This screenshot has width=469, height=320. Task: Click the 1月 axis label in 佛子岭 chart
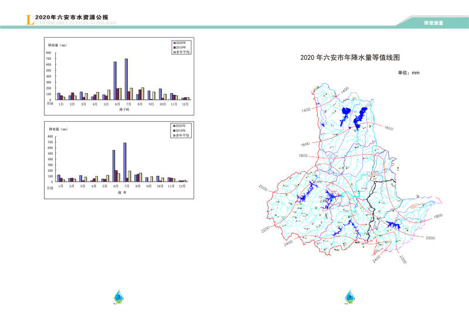pyautogui.click(x=61, y=104)
